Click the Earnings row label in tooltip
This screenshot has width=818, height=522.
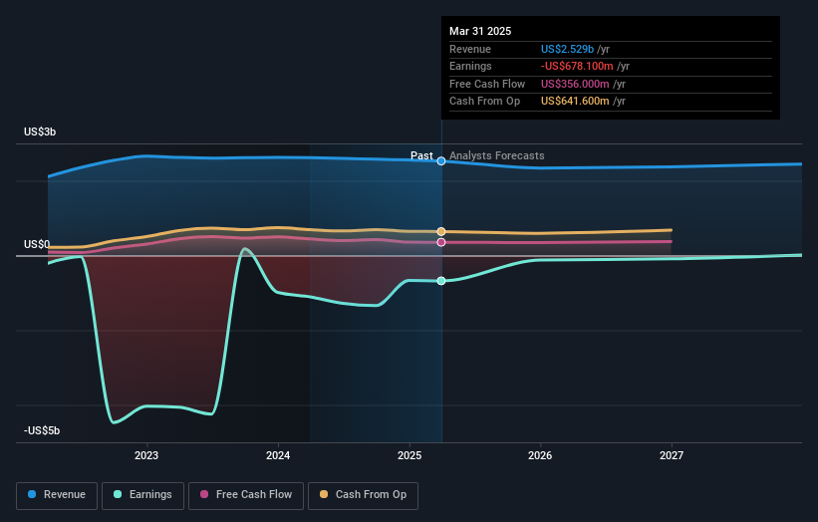[x=470, y=66]
